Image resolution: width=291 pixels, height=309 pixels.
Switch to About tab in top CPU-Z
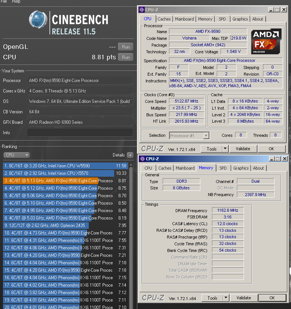click(258, 19)
